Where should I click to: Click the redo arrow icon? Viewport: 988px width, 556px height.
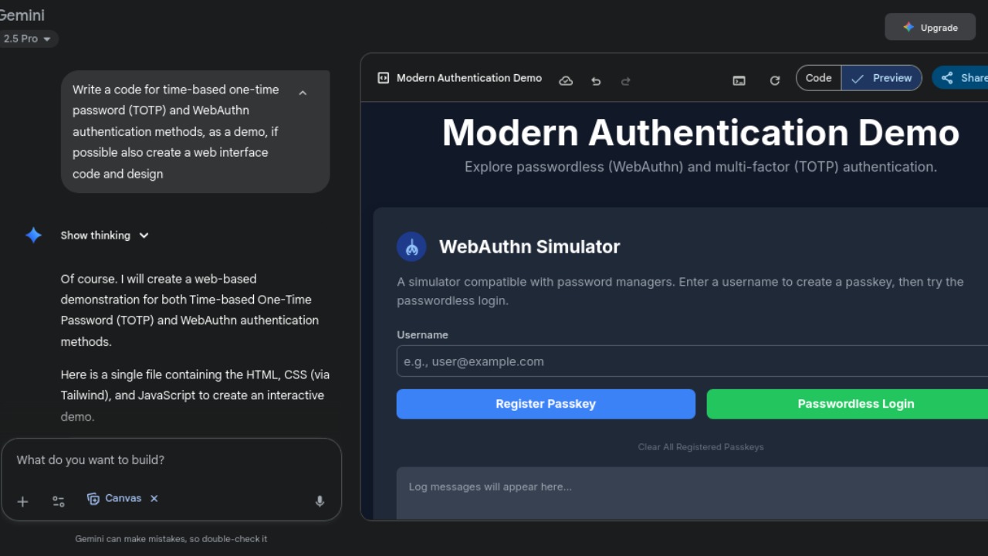(x=626, y=80)
